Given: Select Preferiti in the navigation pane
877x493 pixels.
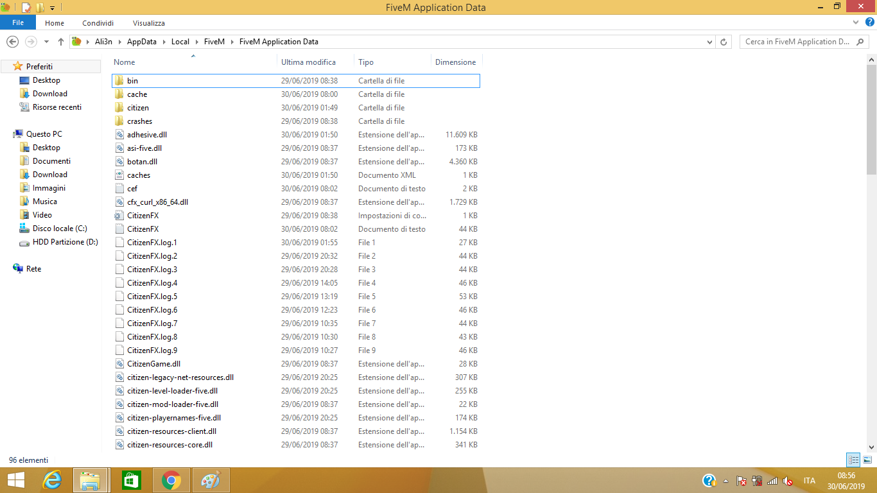Looking at the screenshot, I should [x=39, y=67].
